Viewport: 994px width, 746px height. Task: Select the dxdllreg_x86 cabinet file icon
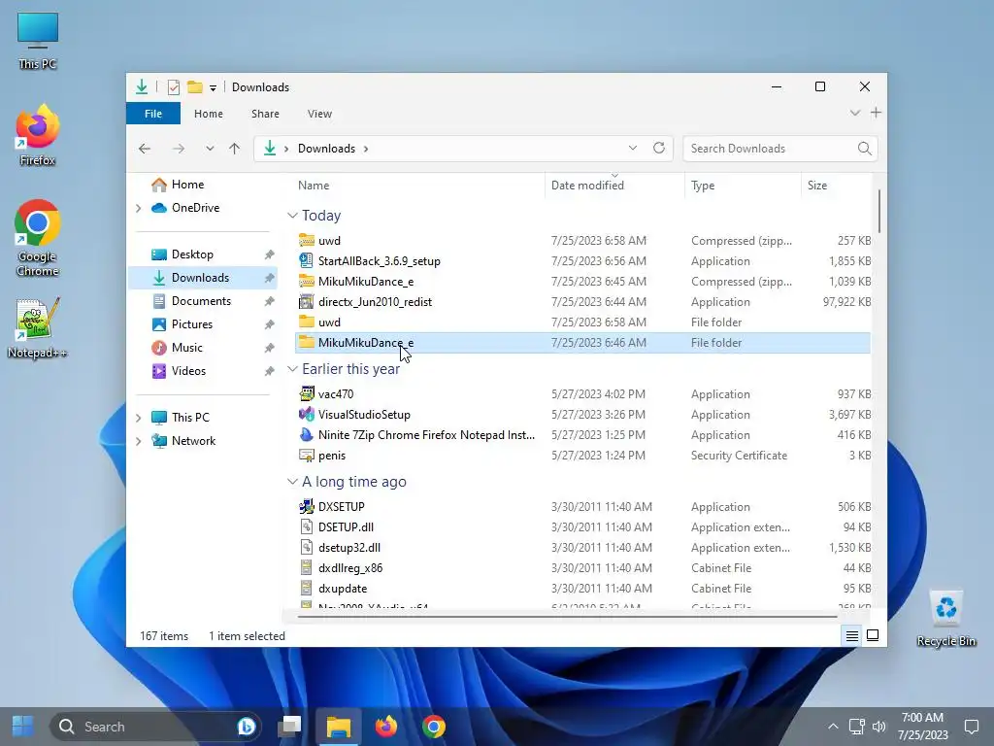307,567
